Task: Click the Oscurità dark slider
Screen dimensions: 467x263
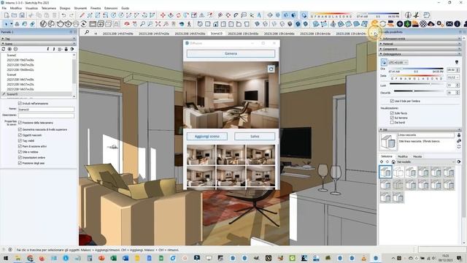Action: (x=419, y=91)
